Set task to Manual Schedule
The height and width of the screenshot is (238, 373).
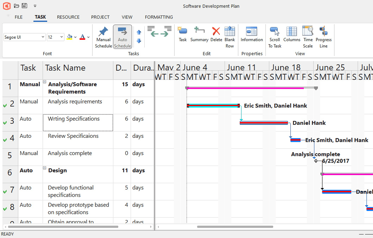pos(104,37)
